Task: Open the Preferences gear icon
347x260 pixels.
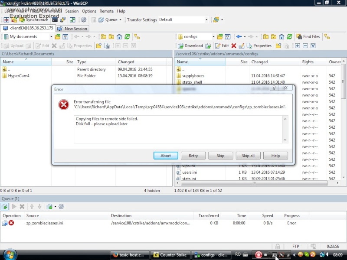Action: pyautogui.click(x=84, y=19)
